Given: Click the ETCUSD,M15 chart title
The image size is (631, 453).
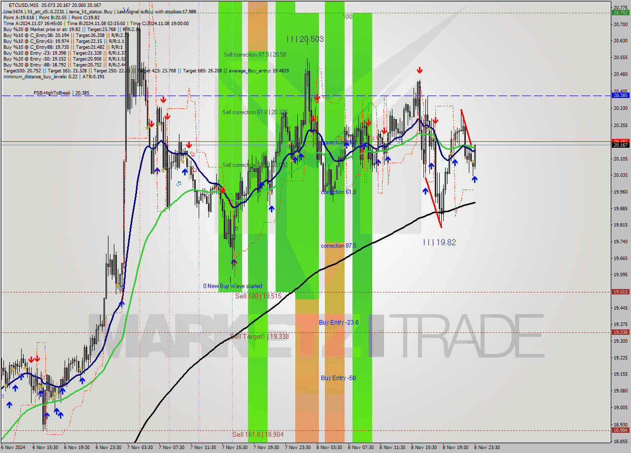Looking at the screenshot, I should point(24,5).
